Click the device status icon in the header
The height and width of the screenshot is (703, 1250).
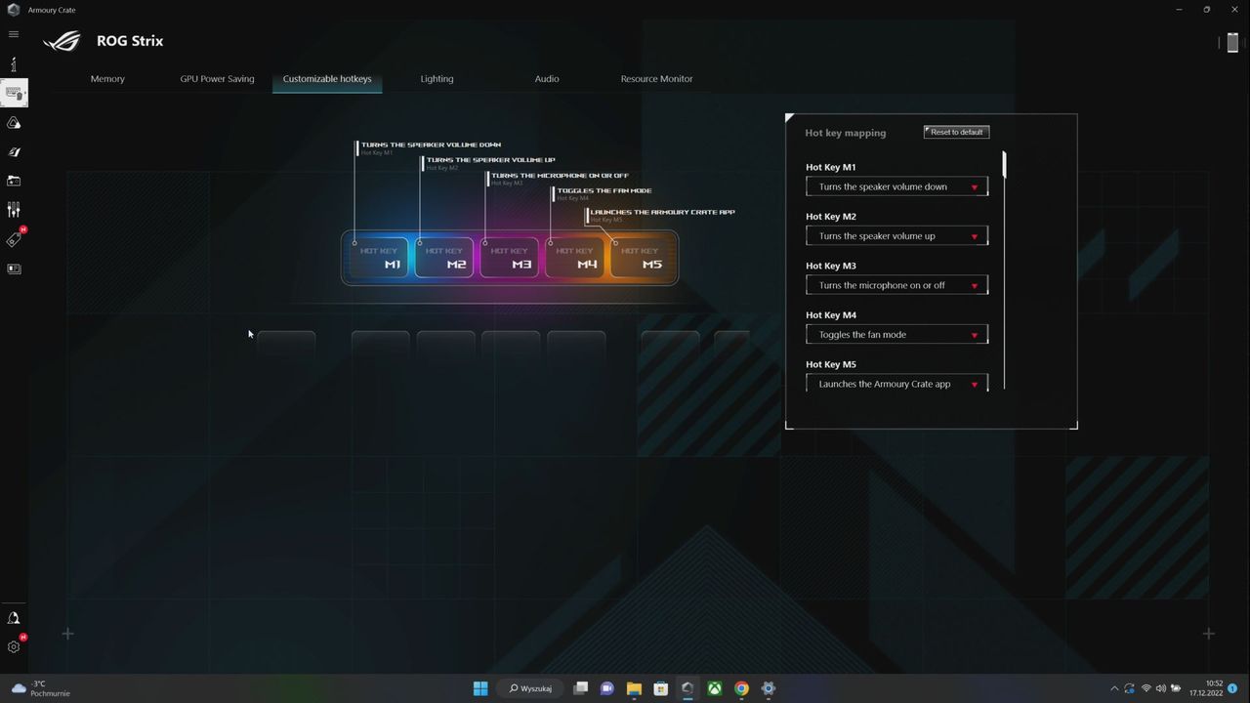pyautogui.click(x=1232, y=42)
